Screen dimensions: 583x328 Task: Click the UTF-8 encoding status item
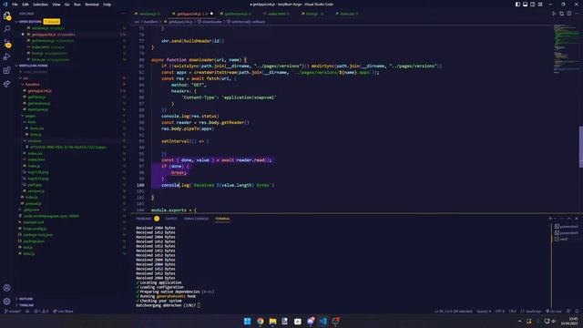click(x=500, y=312)
